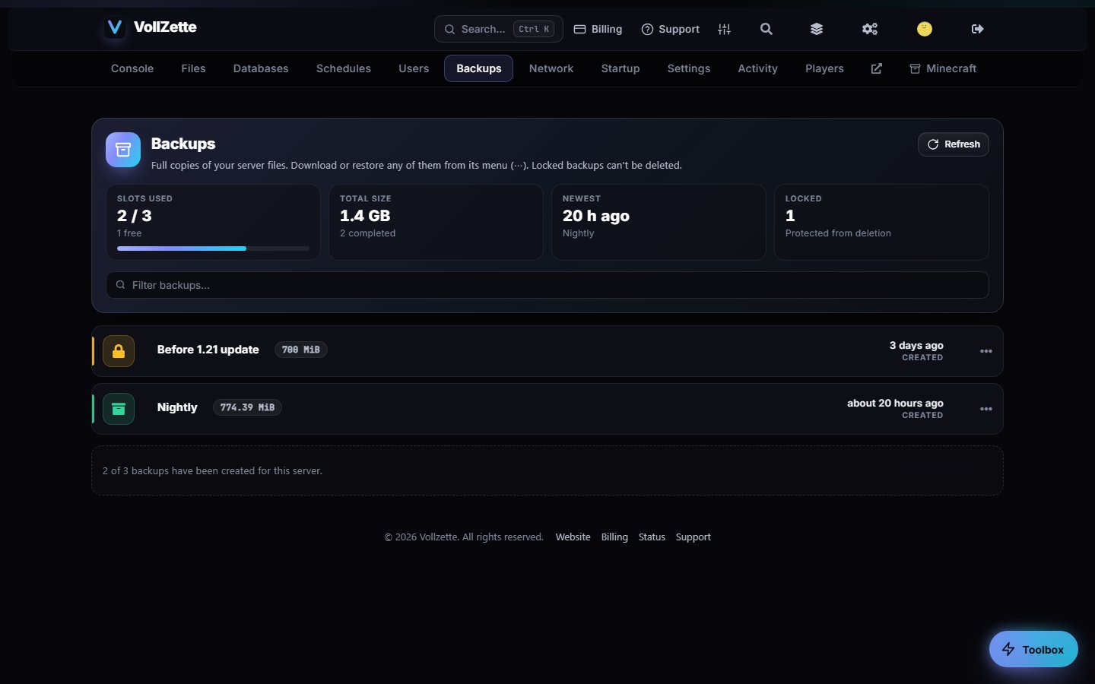Click the 700 MiB size badge
Image resolution: width=1095 pixels, height=684 pixels.
[x=301, y=350]
